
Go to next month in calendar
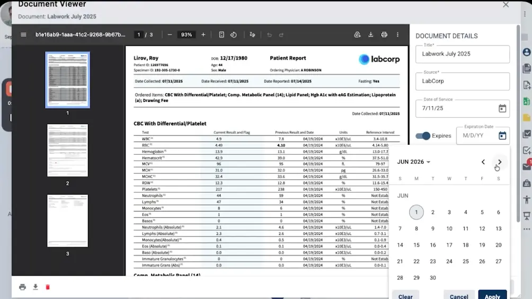[500, 162]
